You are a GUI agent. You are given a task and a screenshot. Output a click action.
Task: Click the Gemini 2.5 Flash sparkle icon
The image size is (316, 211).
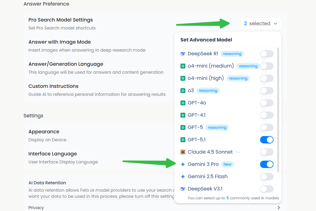(x=183, y=177)
